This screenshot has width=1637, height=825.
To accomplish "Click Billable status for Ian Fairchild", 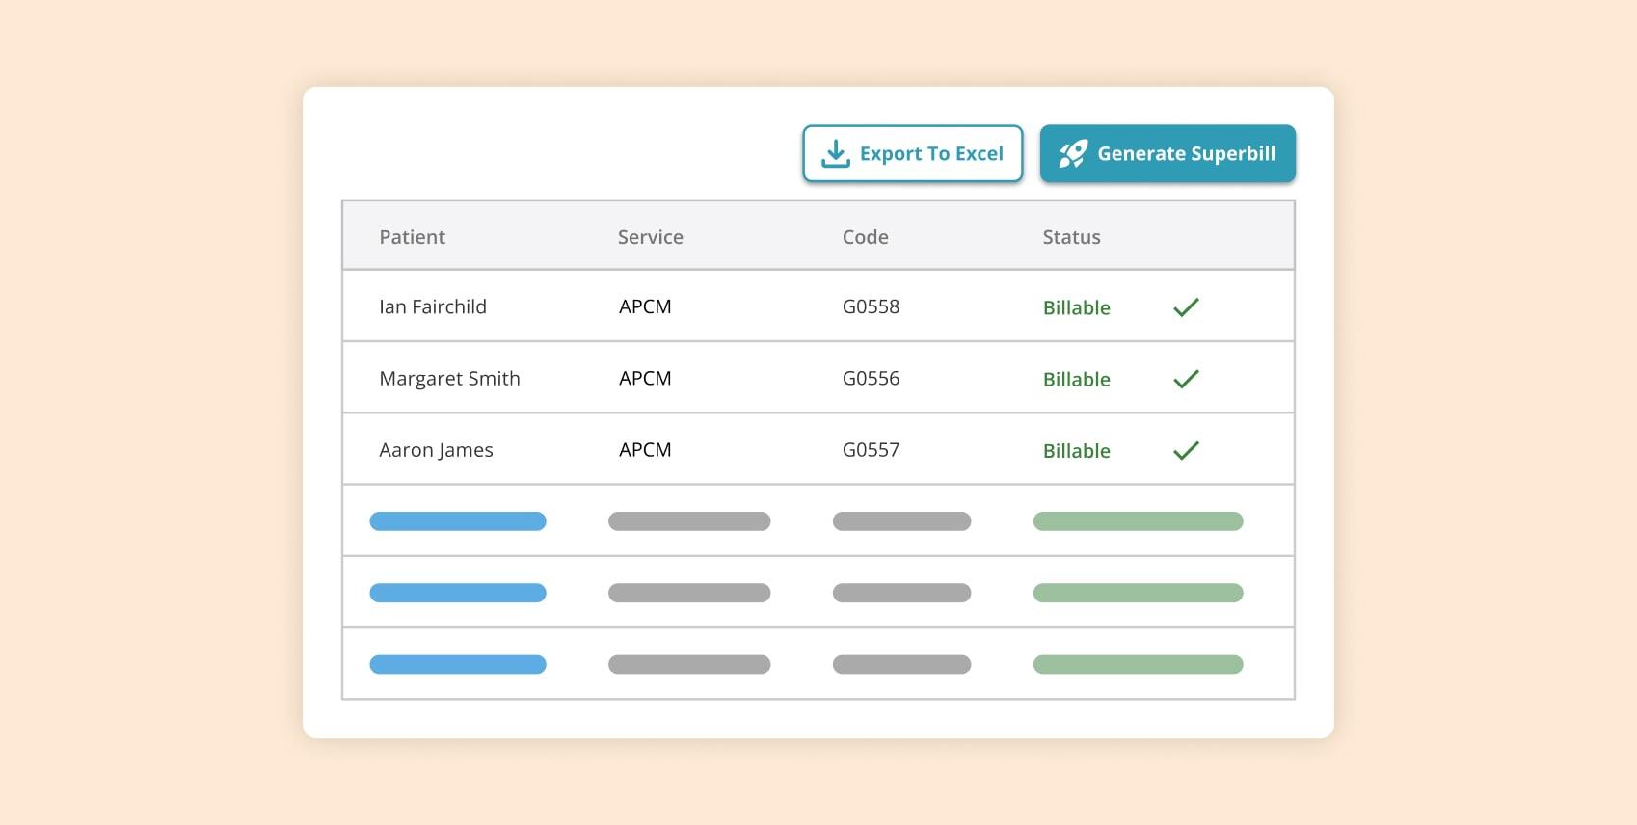I will pos(1077,307).
